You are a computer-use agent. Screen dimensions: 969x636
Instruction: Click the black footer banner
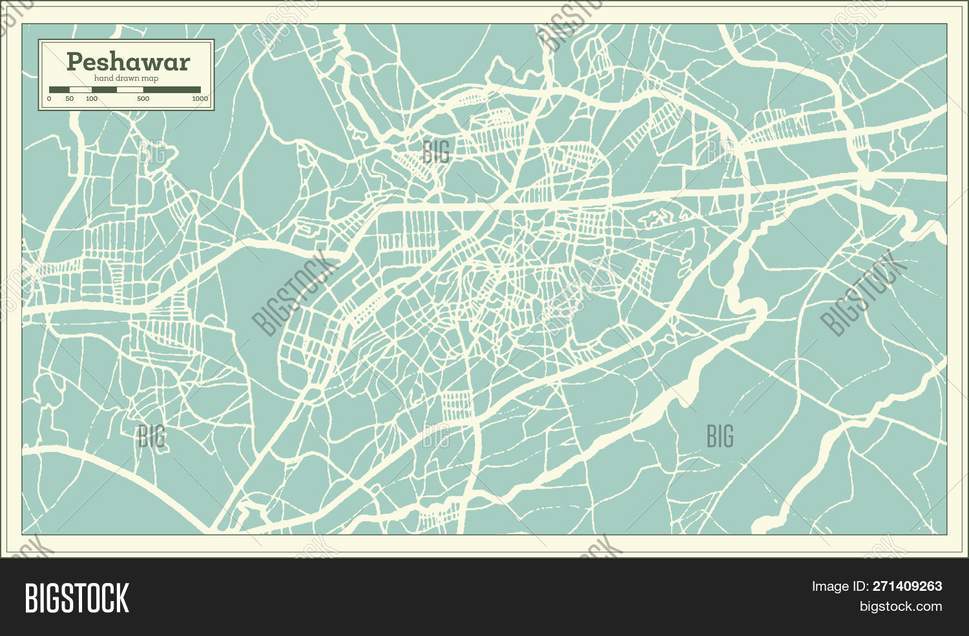click(x=484, y=597)
